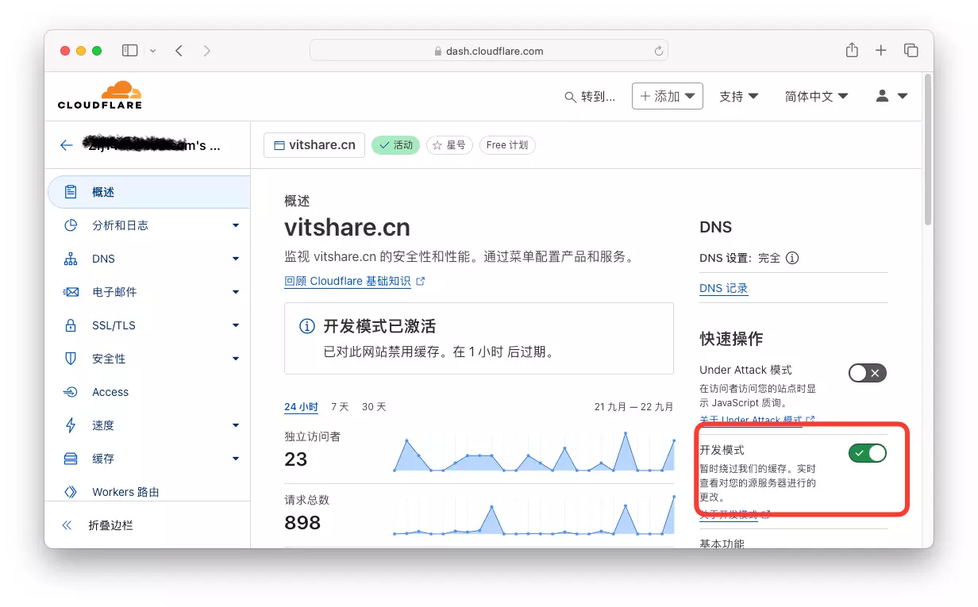978x607 pixels.
Task: Go back with Safari back arrow
Action: click(179, 51)
